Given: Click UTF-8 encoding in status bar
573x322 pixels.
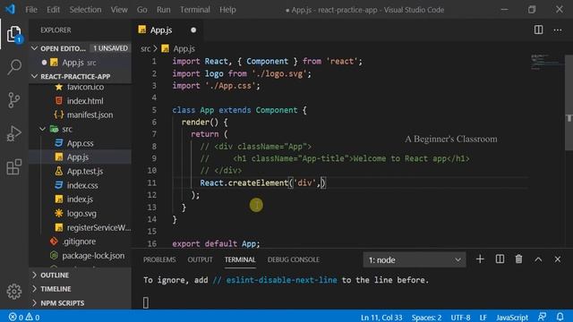Looking at the screenshot, I should point(460,318).
